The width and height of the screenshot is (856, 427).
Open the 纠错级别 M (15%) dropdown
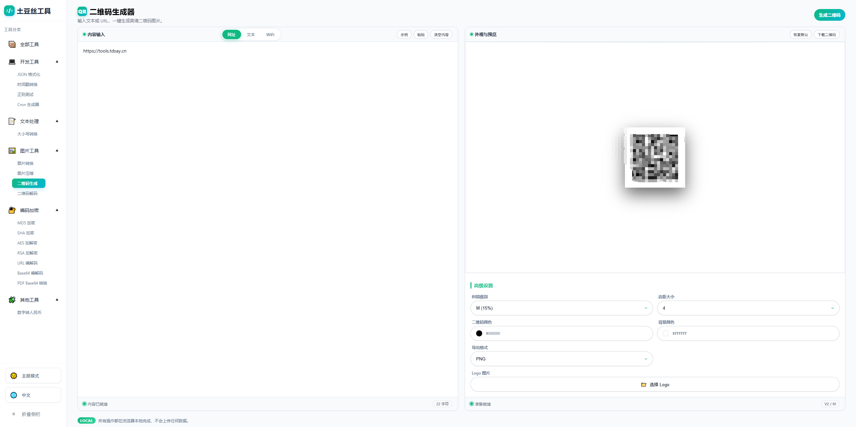[561, 308]
